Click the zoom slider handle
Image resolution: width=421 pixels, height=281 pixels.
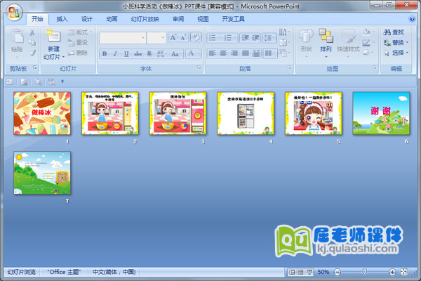(364, 272)
